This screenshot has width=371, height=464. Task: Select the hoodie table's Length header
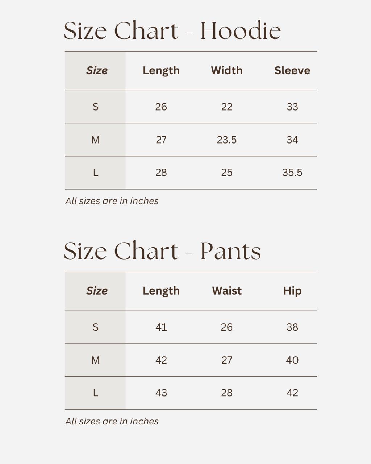point(161,70)
